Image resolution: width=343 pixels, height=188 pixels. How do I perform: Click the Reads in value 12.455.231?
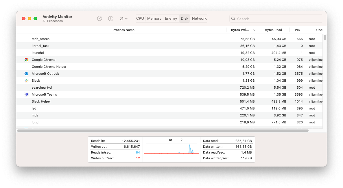pos(131,141)
